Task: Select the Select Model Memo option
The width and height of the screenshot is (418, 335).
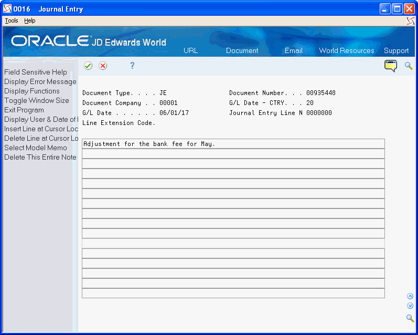Action: tap(36, 148)
